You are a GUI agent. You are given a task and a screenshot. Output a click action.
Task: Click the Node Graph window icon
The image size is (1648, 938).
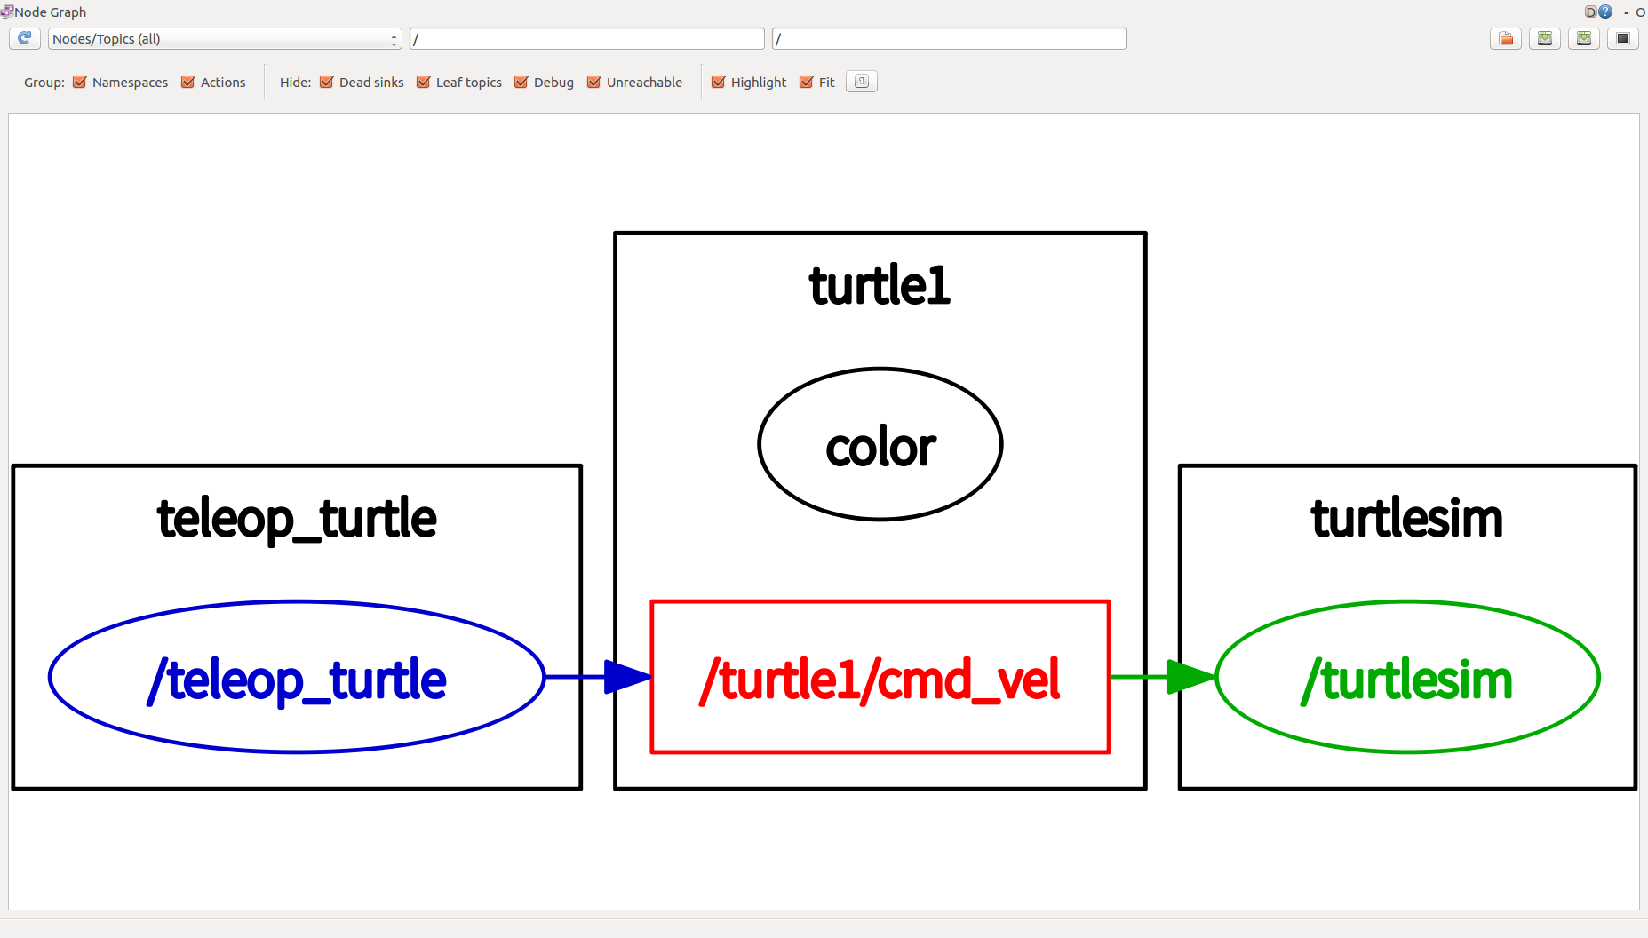(7, 12)
